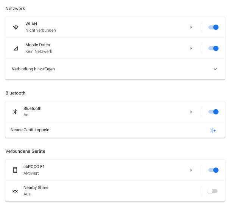Open the Nearby Share entry label
227x203 pixels.
click(36, 188)
